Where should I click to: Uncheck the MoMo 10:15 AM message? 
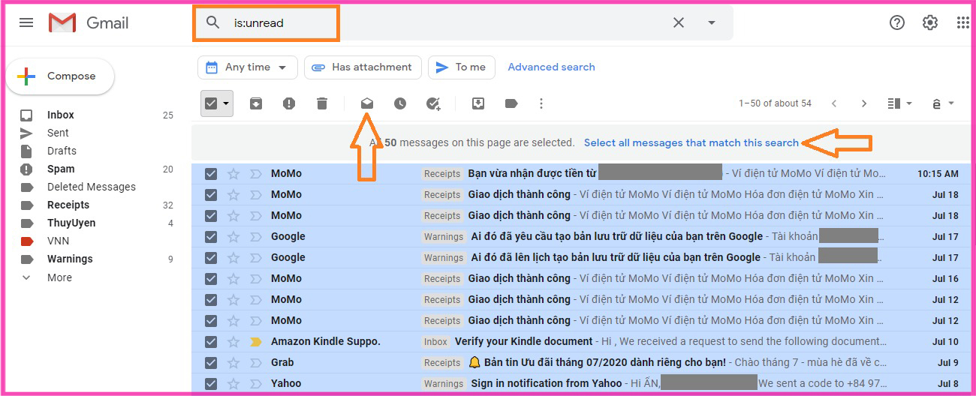(211, 173)
